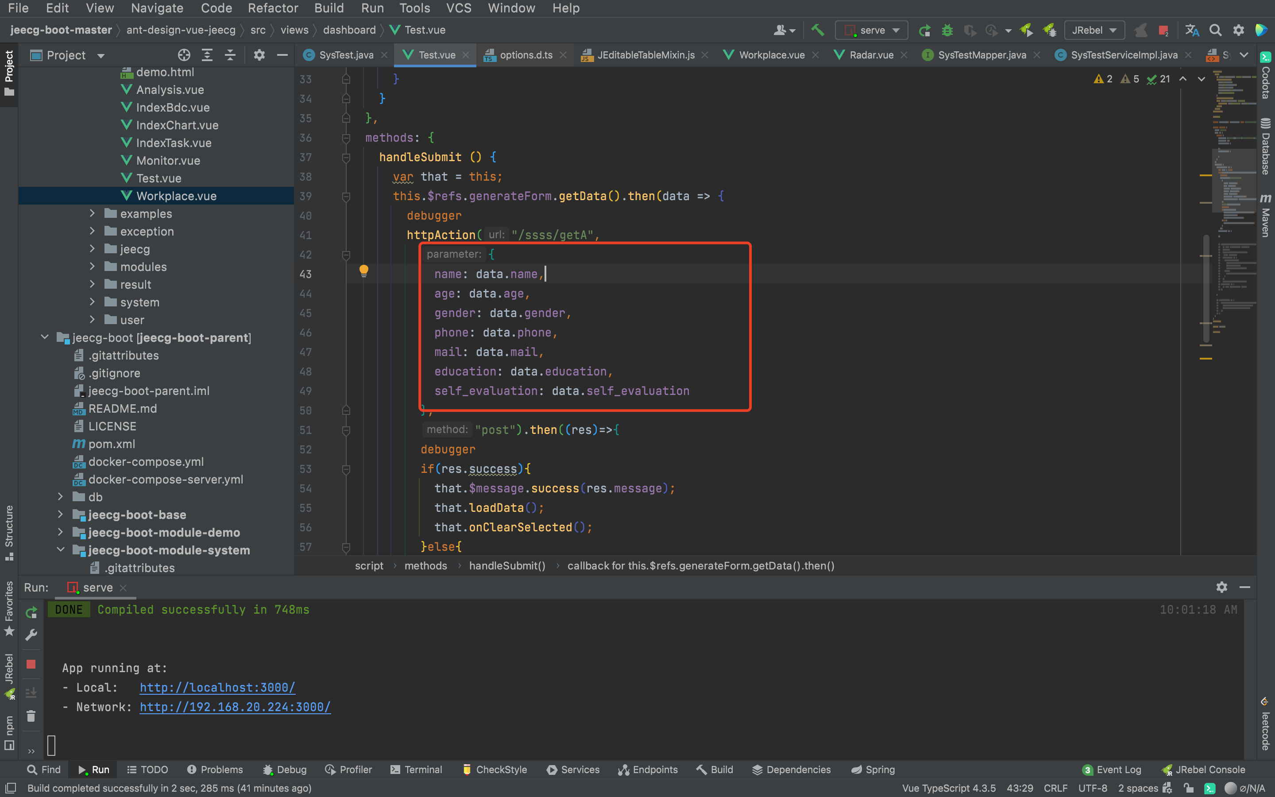Click the Debug bug icon in toolbar
Viewport: 1275px width, 797px height.
947,30
